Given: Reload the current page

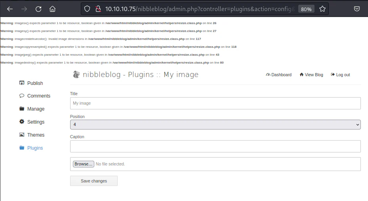Looking at the screenshot, I should point(38,9).
